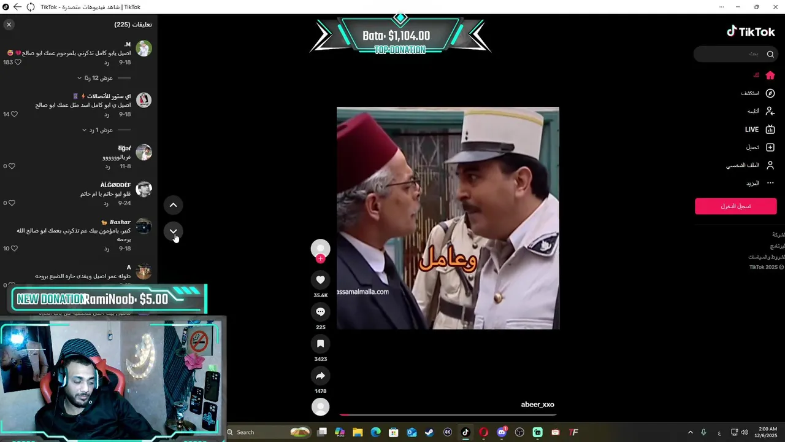
Task: Open the volume tray icon
Action: 745,432
